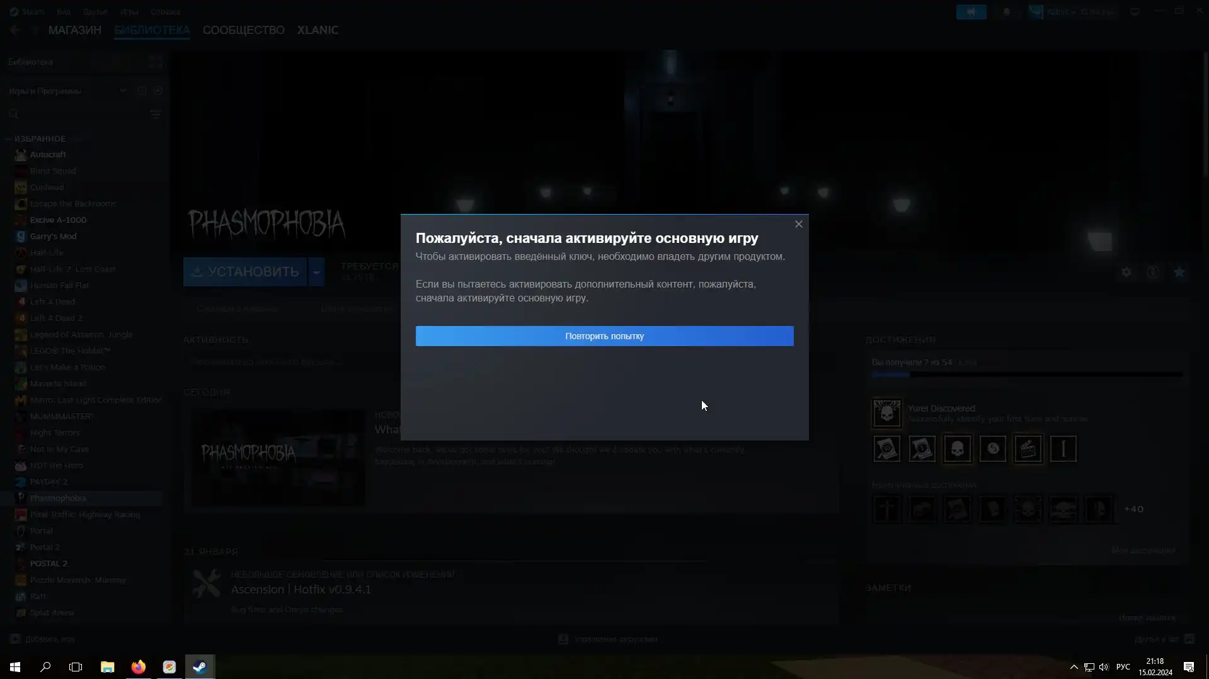Click the УСТАНОВИТЬ install button
This screenshot has height=679, width=1209.
(x=245, y=271)
